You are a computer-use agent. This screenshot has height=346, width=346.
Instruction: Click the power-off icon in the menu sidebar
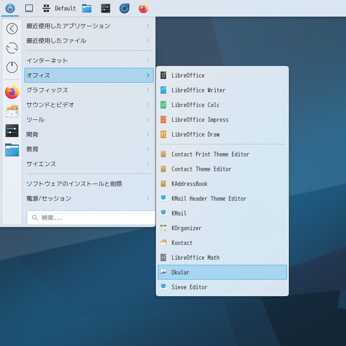tap(12, 67)
